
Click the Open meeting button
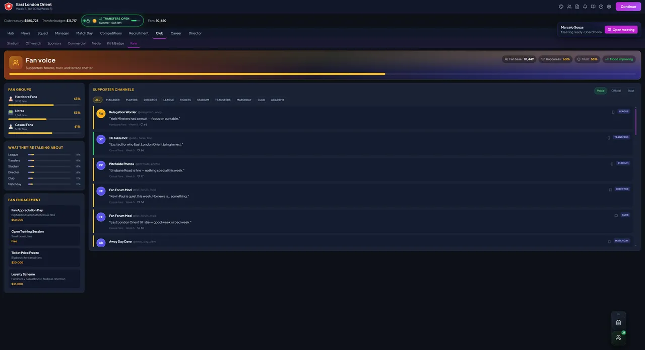pyautogui.click(x=621, y=30)
